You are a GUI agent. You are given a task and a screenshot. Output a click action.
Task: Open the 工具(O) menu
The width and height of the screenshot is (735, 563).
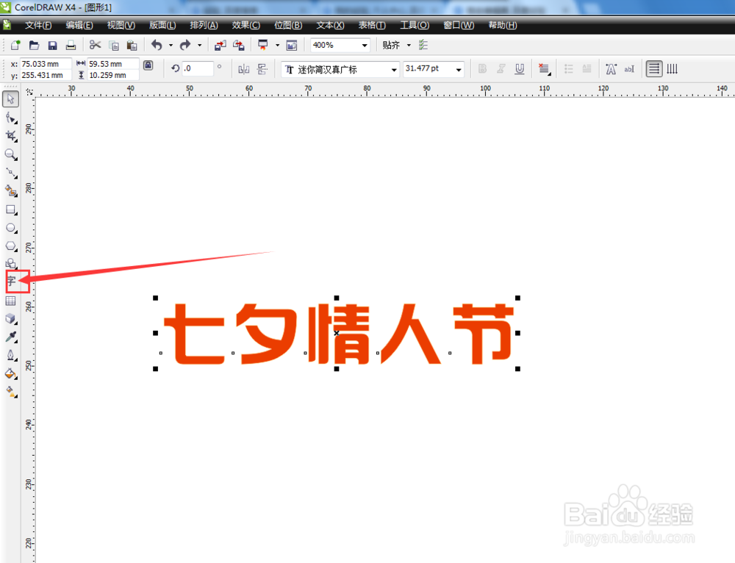pyautogui.click(x=415, y=25)
